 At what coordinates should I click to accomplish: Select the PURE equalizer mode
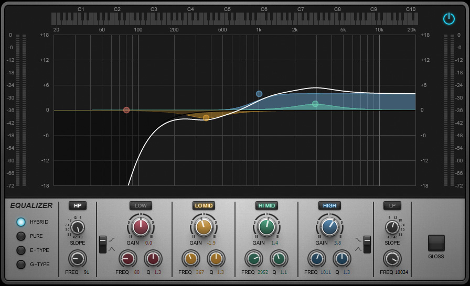point(21,236)
